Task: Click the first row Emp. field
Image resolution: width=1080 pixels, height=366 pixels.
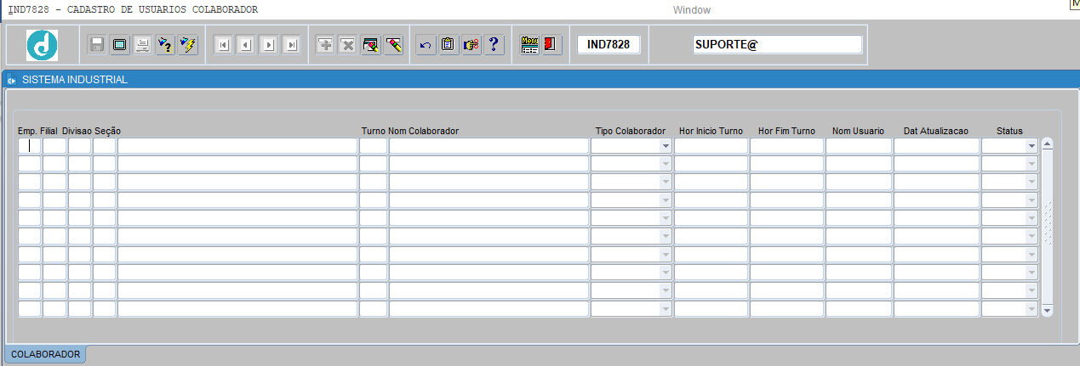Action: (30, 146)
